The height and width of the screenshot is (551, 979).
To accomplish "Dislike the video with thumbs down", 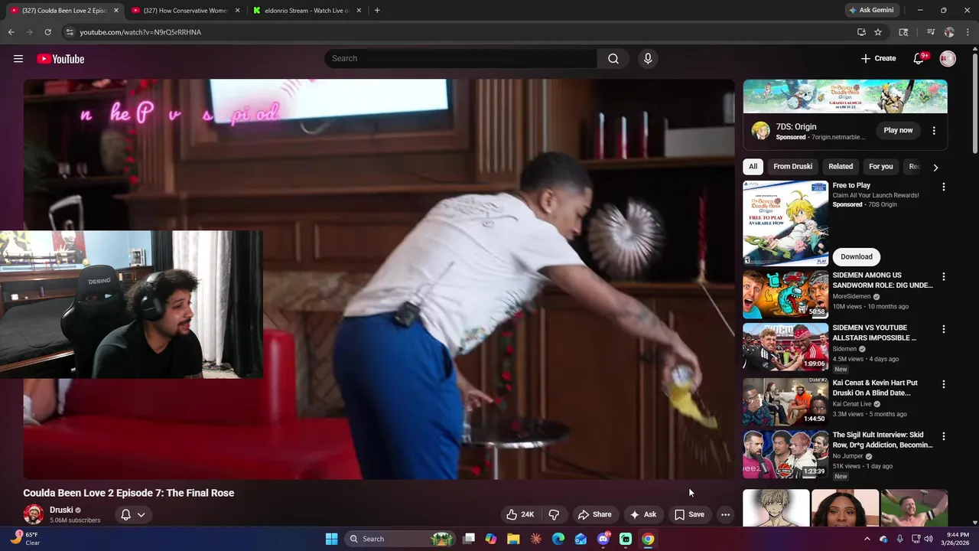I will 555,514.
